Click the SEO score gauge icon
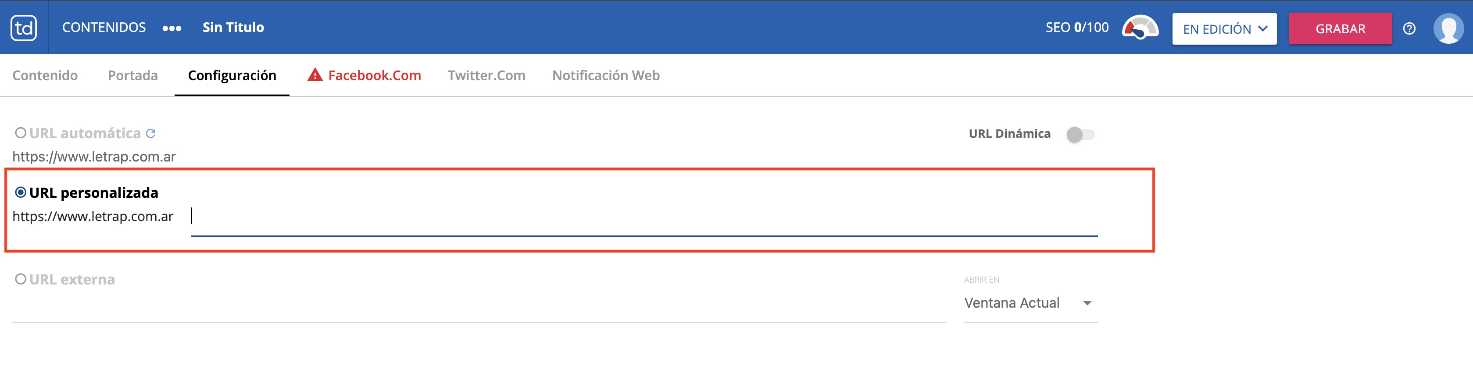This screenshot has width=1473, height=365. 1140,28
